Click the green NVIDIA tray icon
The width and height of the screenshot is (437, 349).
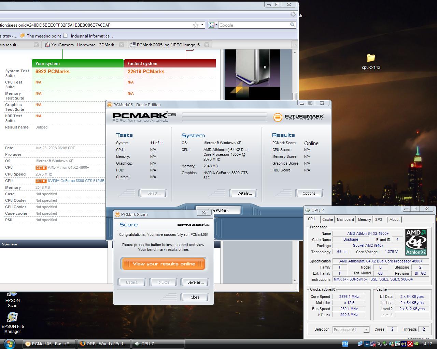coord(416,344)
